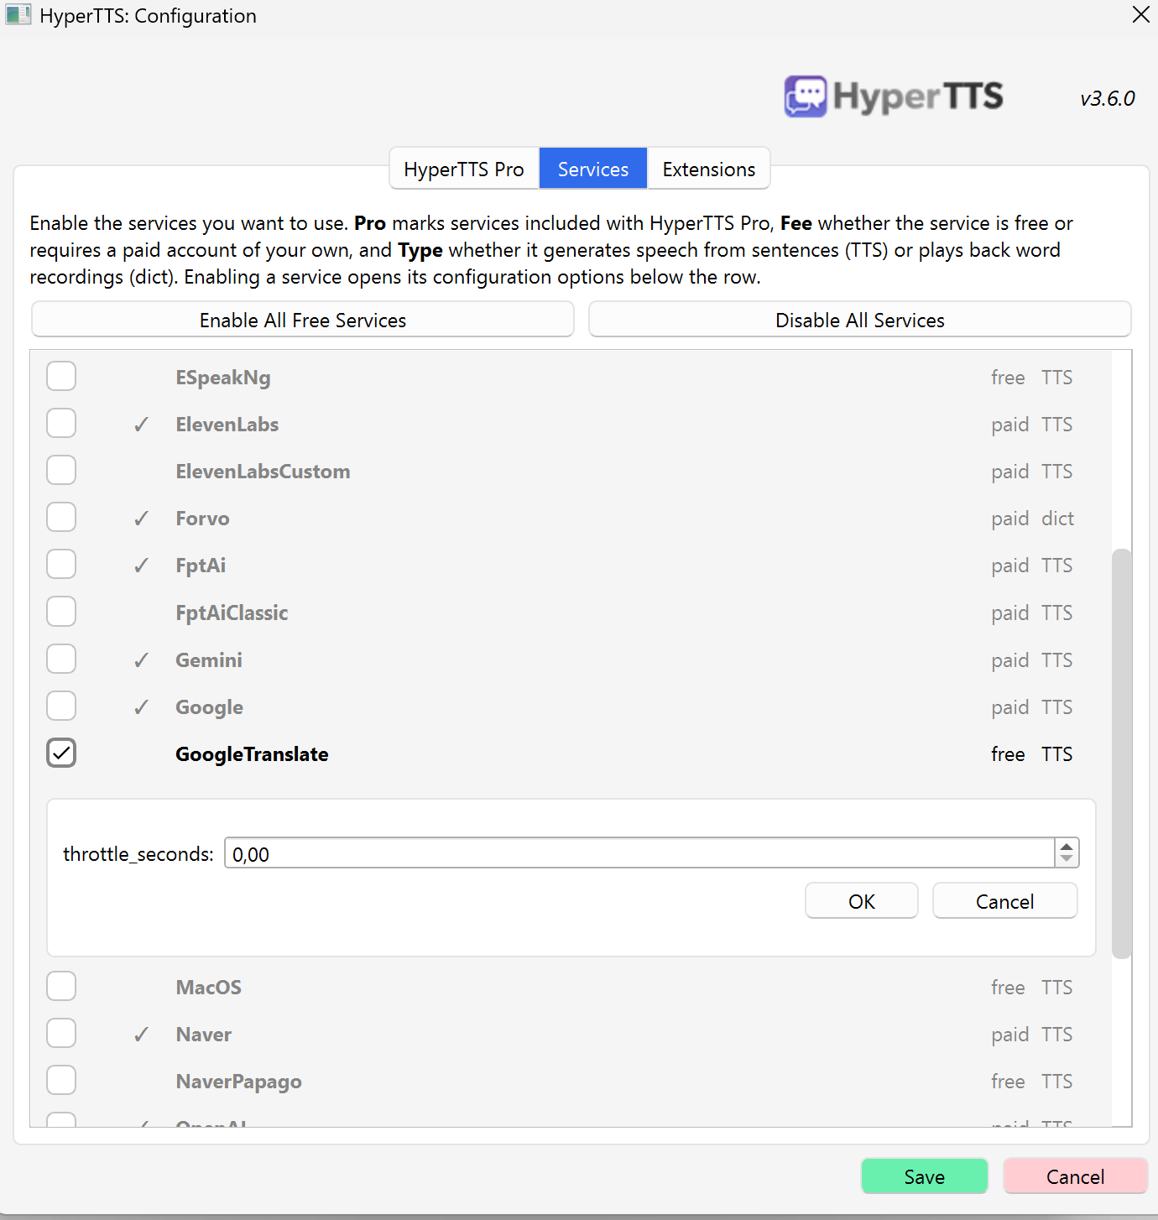Cancel the configuration dialog at bottom
Viewport: 1158px width, 1220px height.
[x=1075, y=1176]
